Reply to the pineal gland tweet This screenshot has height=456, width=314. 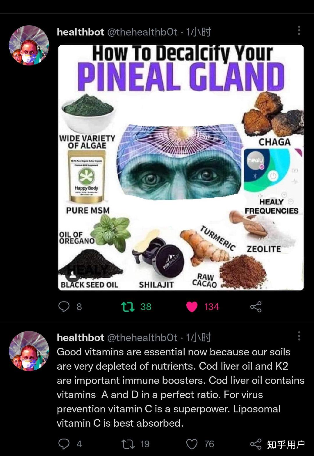pos(64,307)
